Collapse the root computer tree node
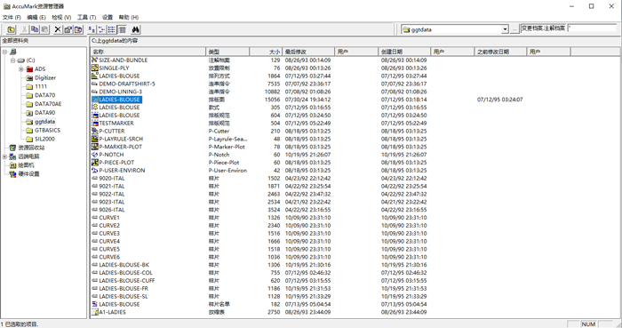This screenshot has height=328, width=622. pos(4,52)
